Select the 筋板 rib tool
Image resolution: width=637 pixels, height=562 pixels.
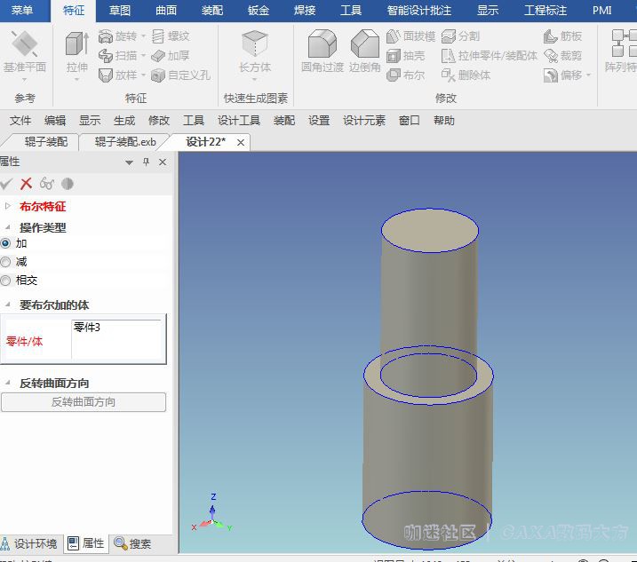coord(562,36)
